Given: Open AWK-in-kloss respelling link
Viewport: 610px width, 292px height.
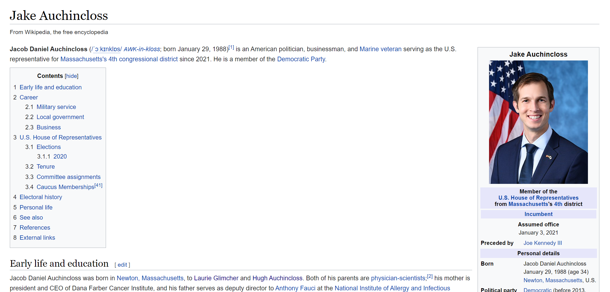Looking at the screenshot, I should click(x=142, y=49).
